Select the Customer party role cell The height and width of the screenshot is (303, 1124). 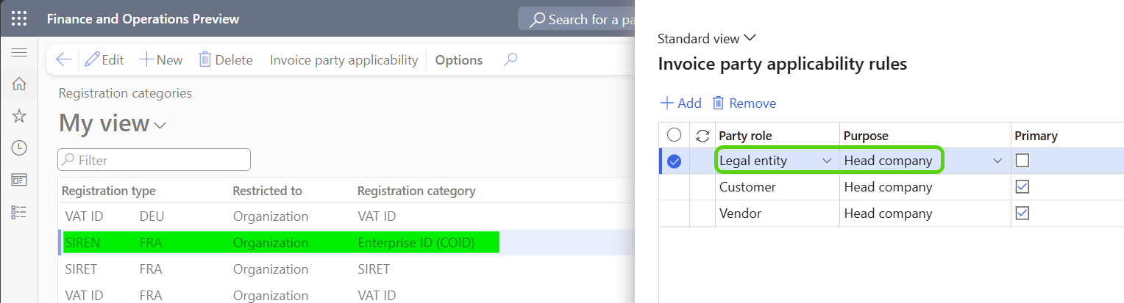747,187
